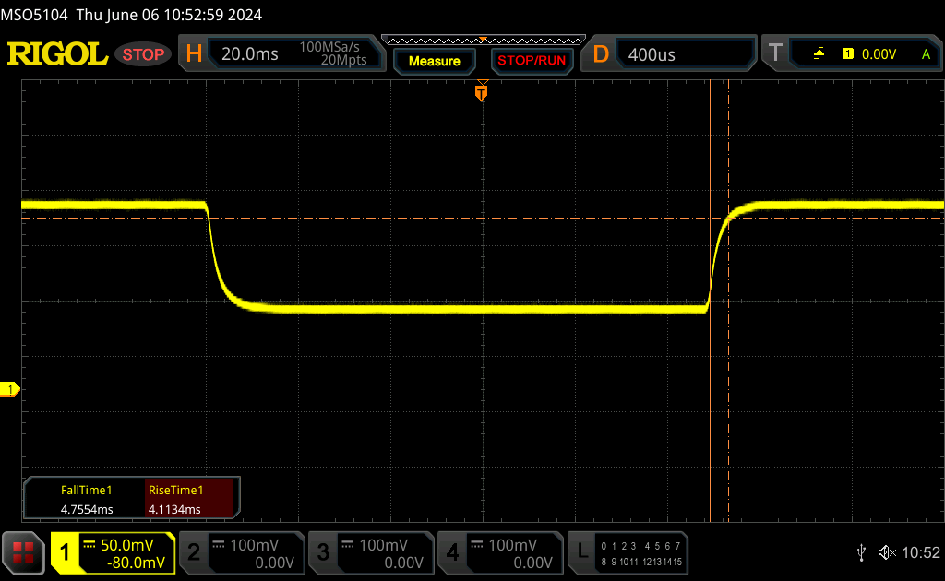
Task: Select the orange D delay icon
Action: [x=601, y=54]
